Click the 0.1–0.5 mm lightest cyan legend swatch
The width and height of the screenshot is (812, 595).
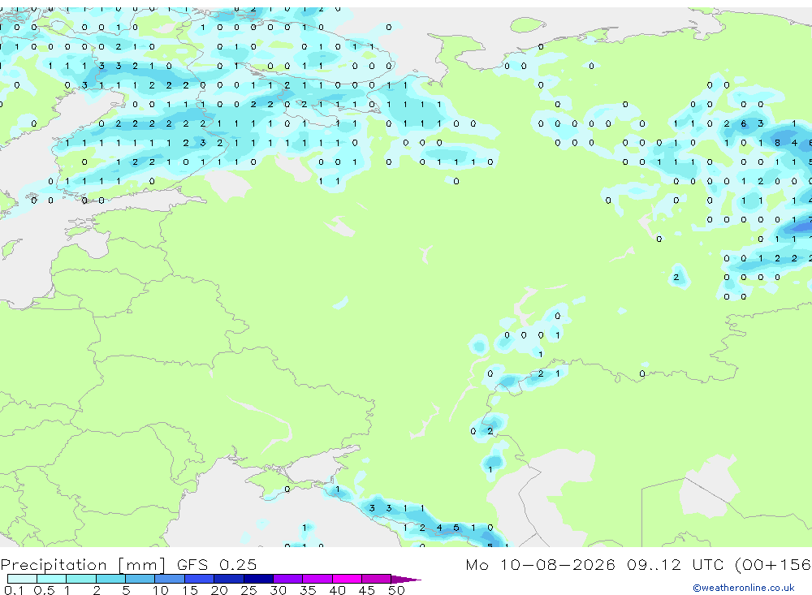22,579
